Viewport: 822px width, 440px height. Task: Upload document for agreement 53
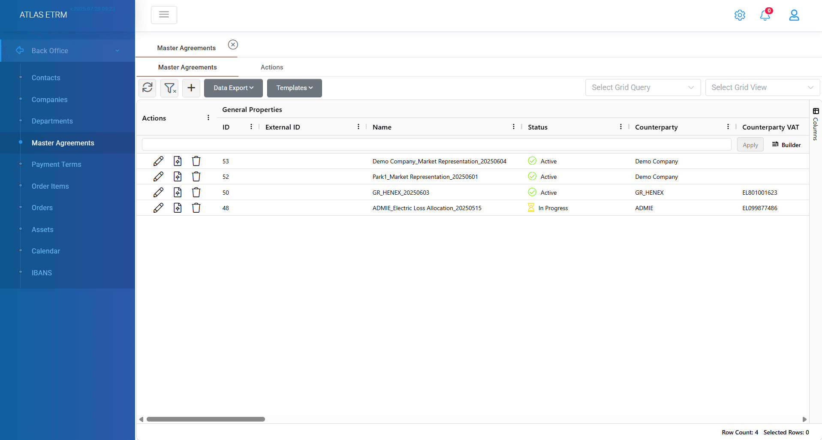point(178,161)
